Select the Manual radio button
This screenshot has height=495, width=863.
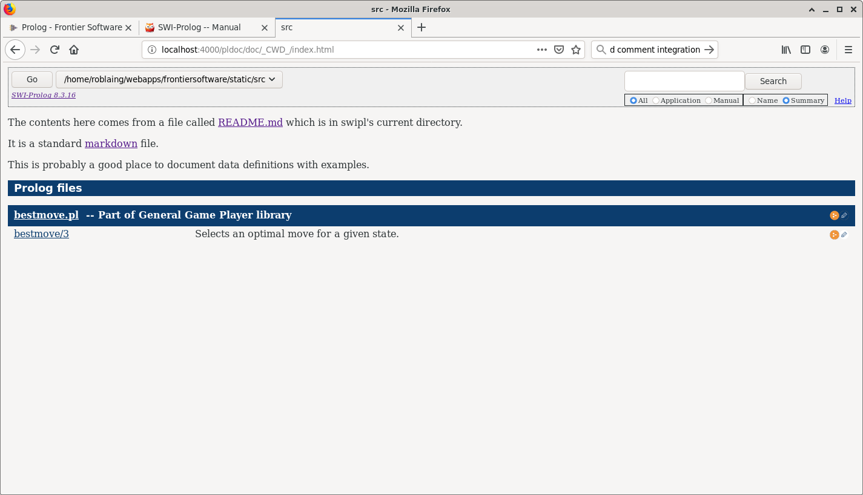[709, 100]
